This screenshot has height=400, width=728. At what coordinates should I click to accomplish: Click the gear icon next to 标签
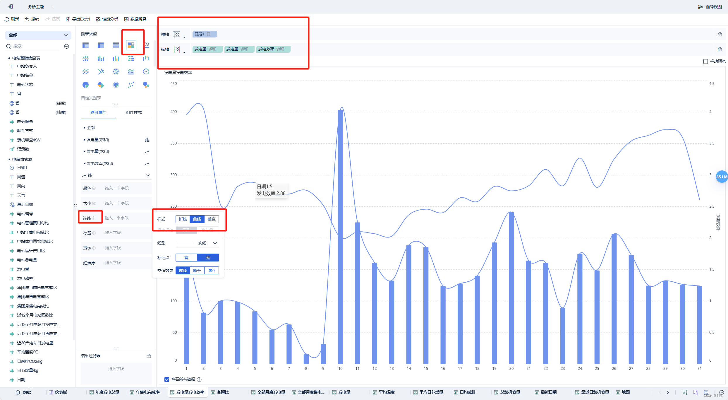(94, 233)
